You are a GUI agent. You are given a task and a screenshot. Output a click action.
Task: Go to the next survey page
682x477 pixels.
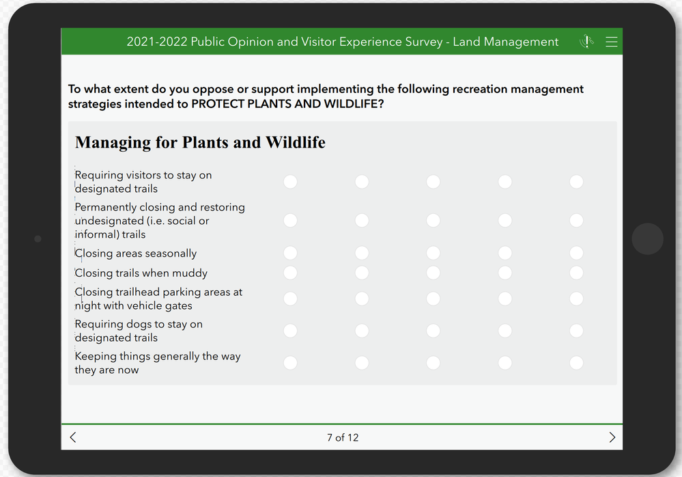[612, 437]
